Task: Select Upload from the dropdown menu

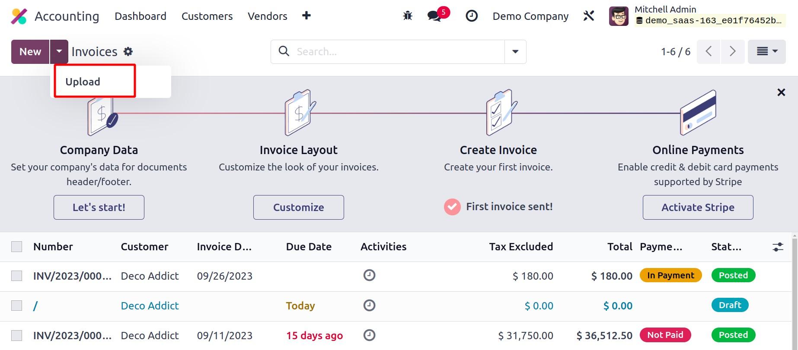Action: pos(83,82)
